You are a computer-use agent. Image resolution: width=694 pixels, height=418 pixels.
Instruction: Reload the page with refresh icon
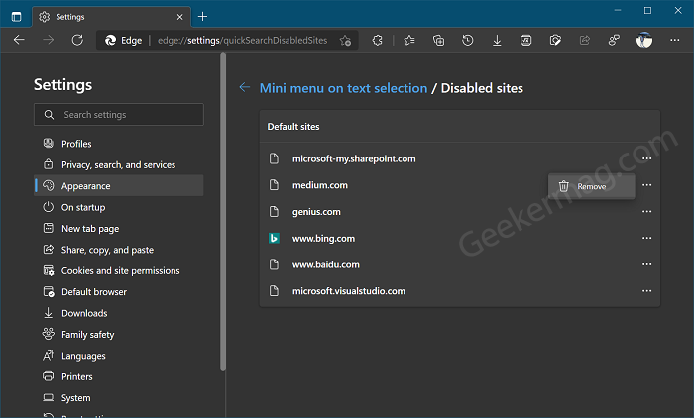point(77,40)
